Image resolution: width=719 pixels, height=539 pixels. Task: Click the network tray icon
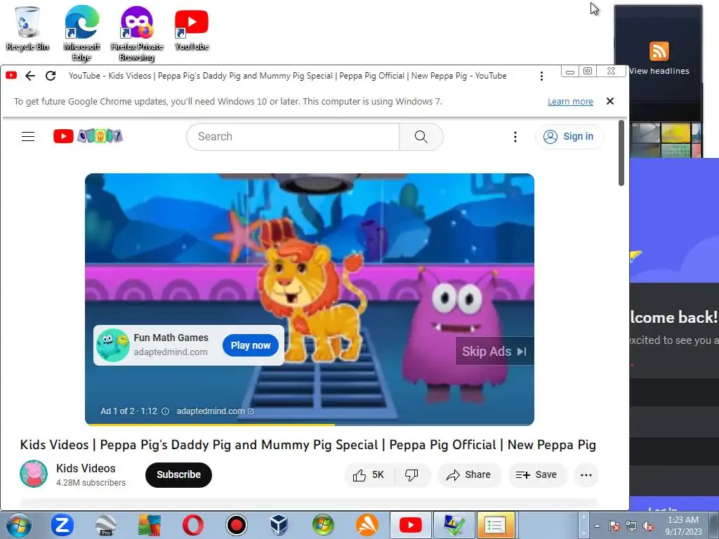tap(631, 526)
